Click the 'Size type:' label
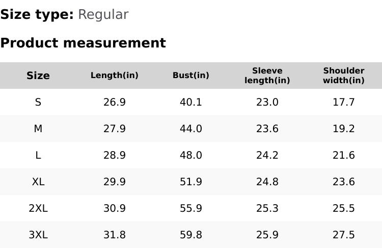The height and width of the screenshot is (248, 382). coord(37,14)
